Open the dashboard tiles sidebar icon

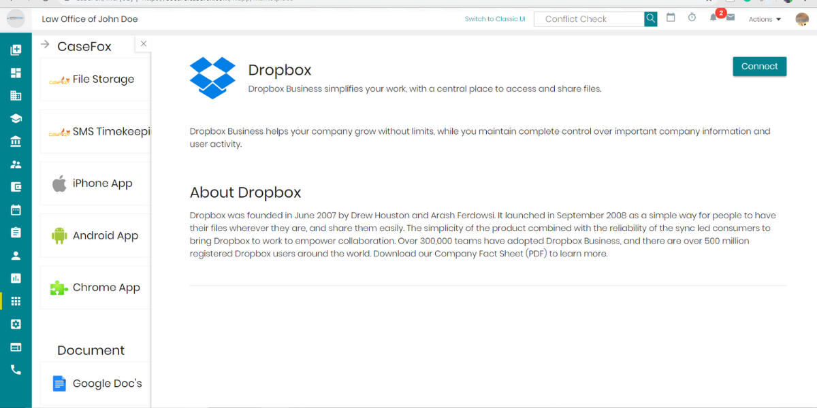coord(16,73)
